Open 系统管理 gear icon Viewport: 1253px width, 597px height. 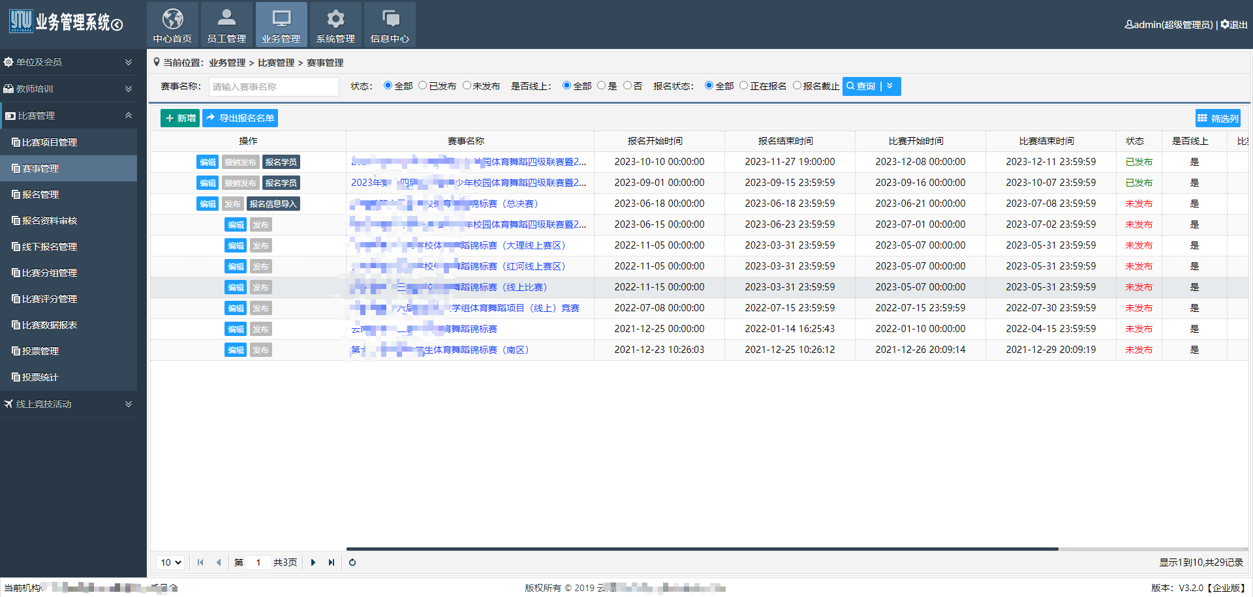point(335,18)
